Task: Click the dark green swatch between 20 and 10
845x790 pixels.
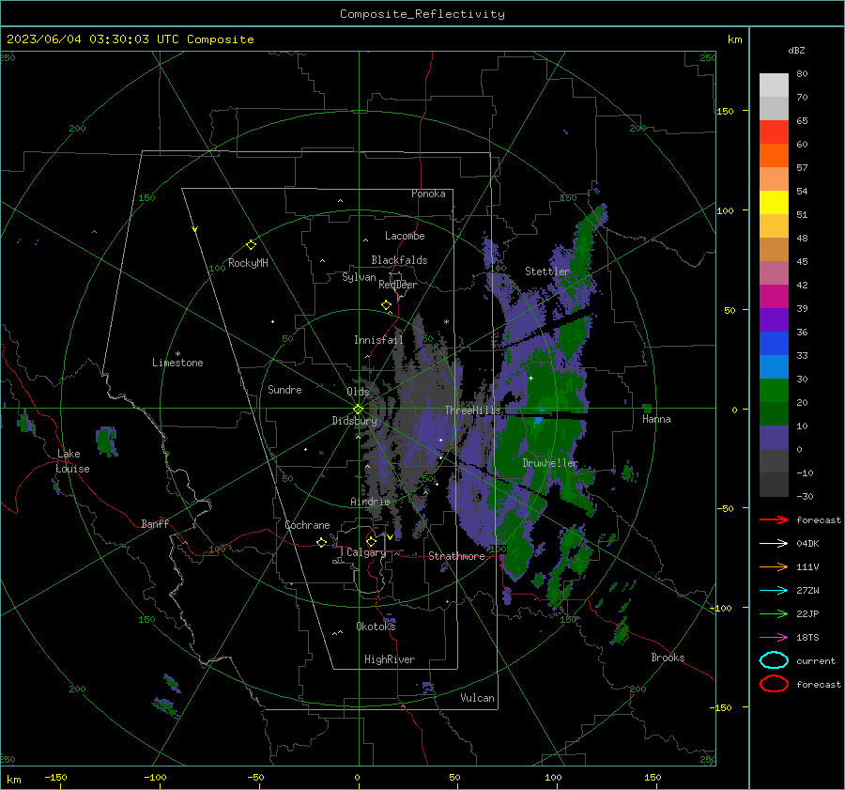Action: tap(774, 414)
